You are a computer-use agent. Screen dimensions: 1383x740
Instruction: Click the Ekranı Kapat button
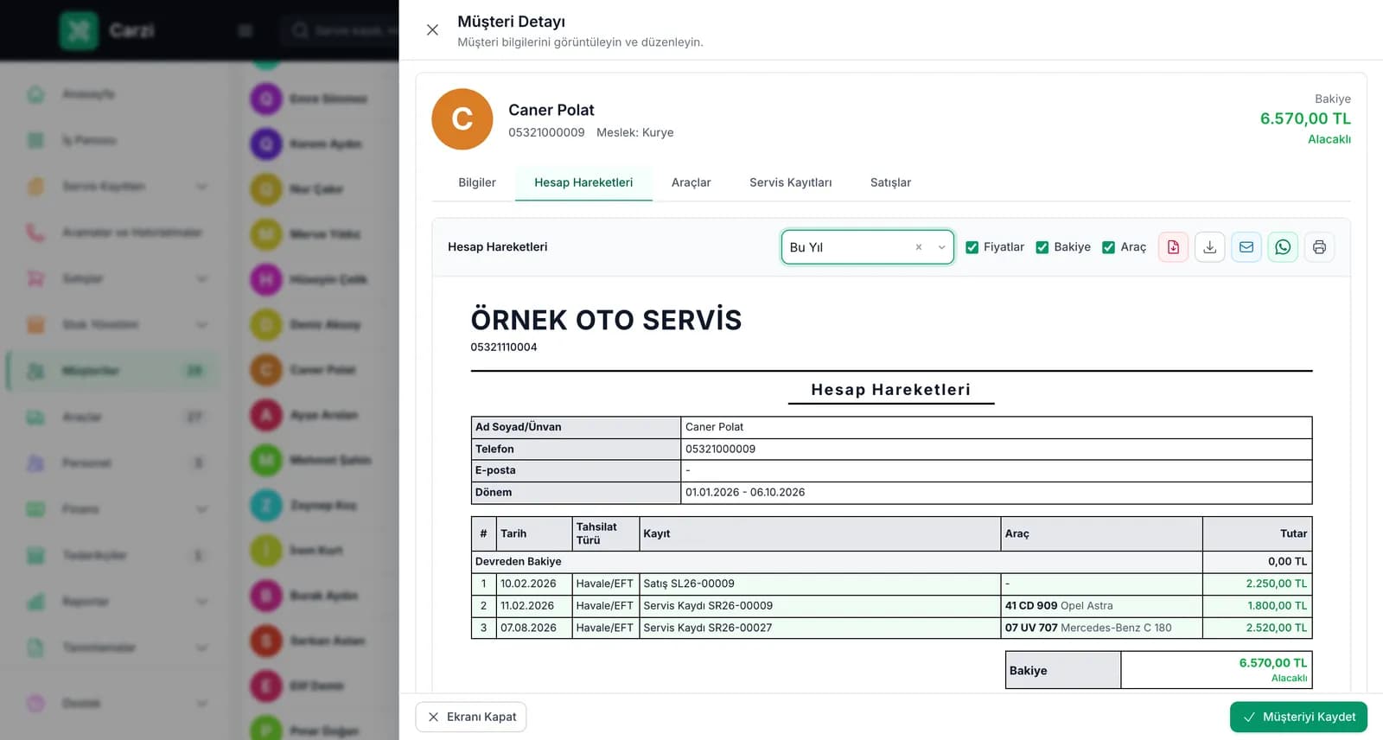pos(471,717)
